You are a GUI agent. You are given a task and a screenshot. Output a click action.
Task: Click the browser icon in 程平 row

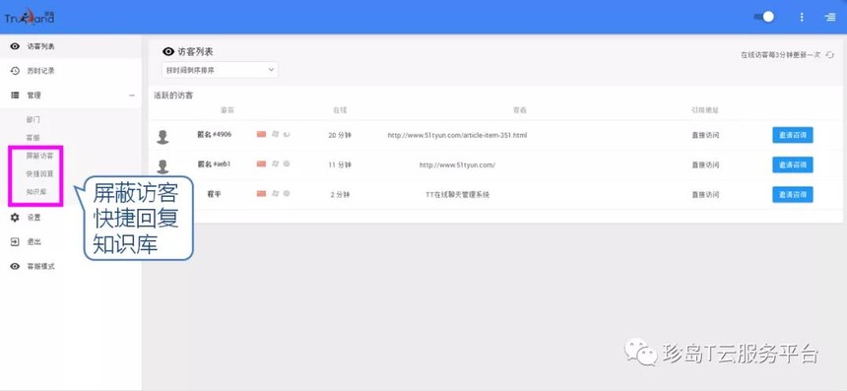click(287, 193)
